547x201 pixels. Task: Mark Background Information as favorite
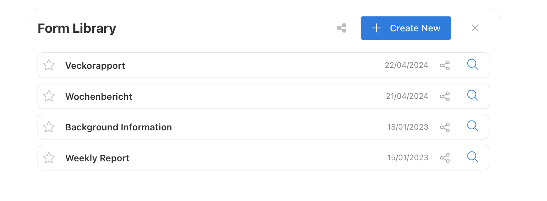[49, 127]
